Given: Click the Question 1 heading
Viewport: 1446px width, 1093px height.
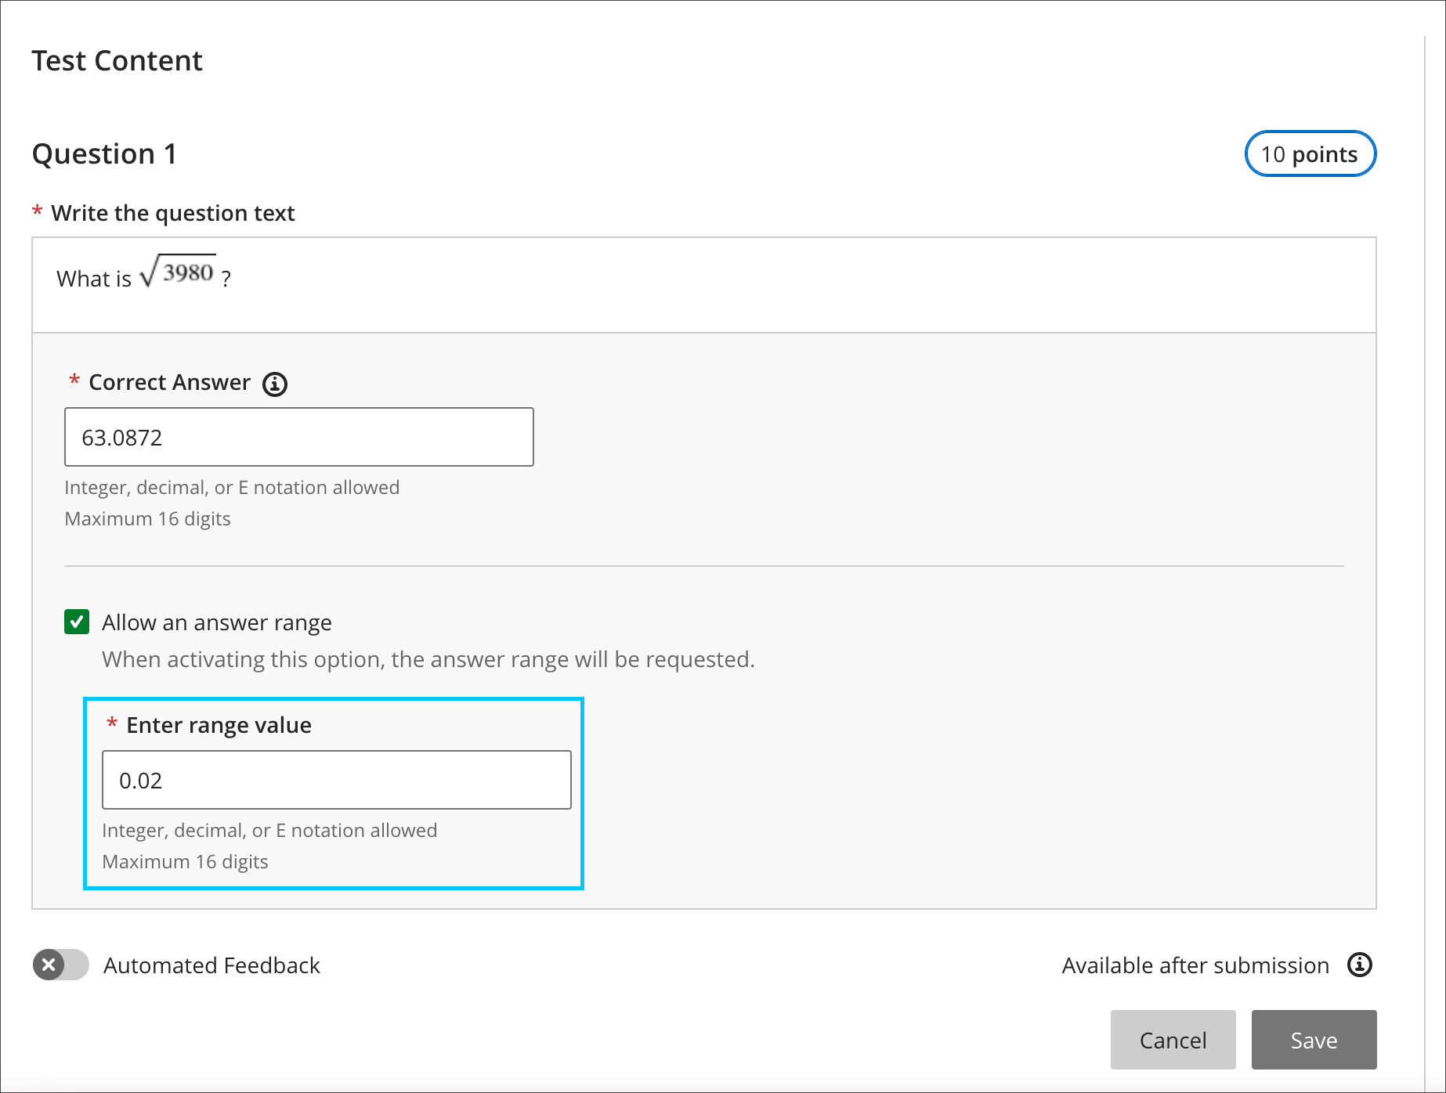Looking at the screenshot, I should pos(104,154).
